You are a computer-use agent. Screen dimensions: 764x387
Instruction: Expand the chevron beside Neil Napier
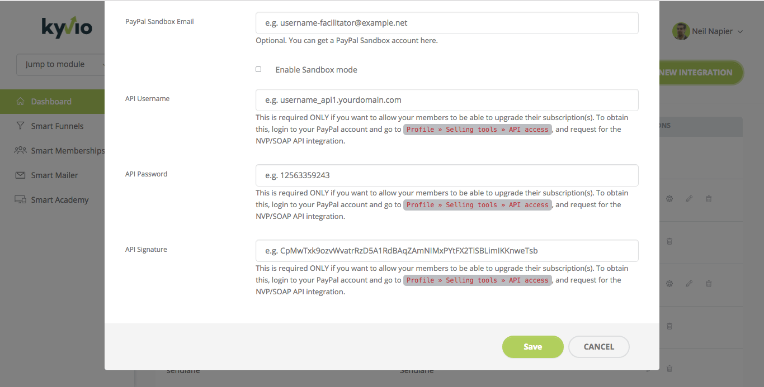coord(740,32)
